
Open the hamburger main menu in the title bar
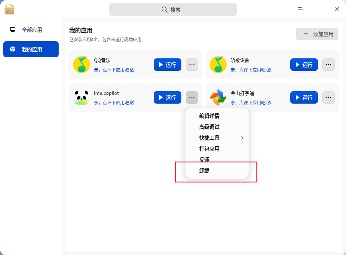tap(300, 9)
